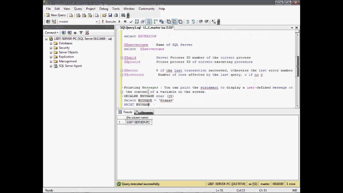
Task: Save the SQLQuery1.sql file
Action: 110,15
